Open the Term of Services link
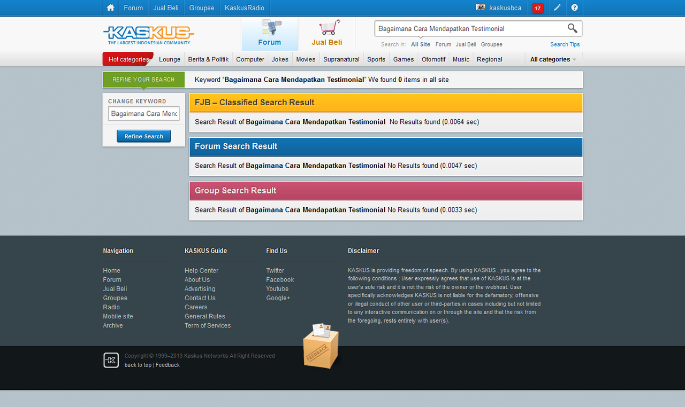The height and width of the screenshot is (407, 685). pyautogui.click(x=208, y=325)
